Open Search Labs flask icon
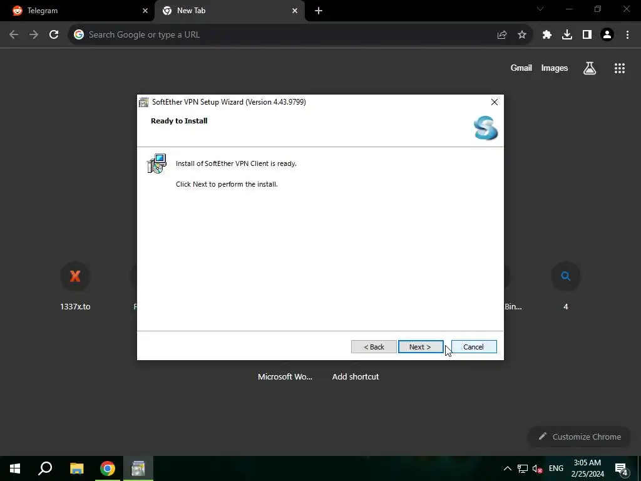Viewport: 641px width, 481px height. tap(590, 68)
